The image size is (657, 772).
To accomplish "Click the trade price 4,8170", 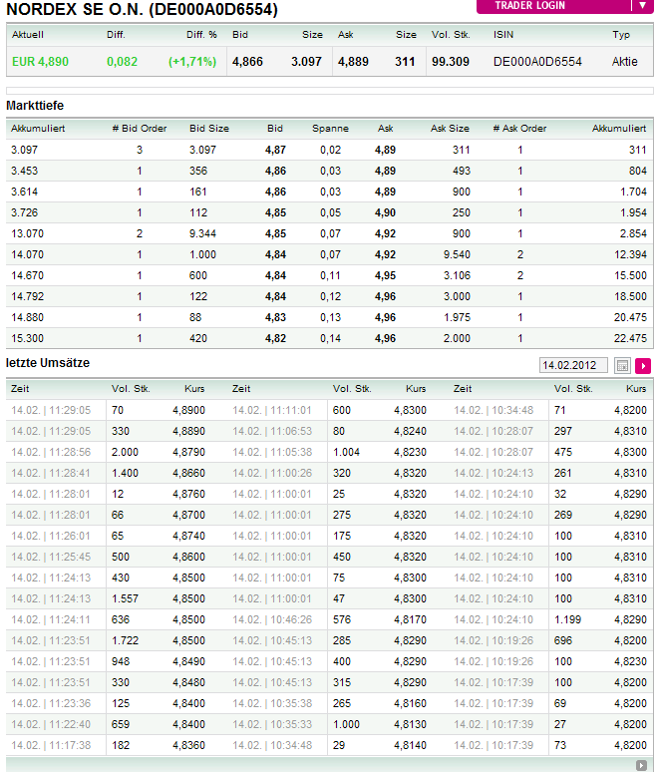I will [410, 619].
